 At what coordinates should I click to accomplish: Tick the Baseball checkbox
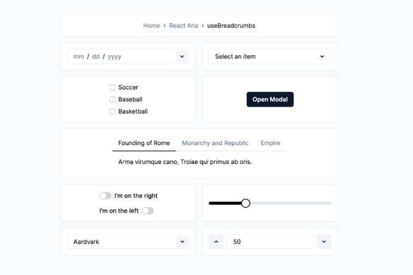pyautogui.click(x=112, y=100)
